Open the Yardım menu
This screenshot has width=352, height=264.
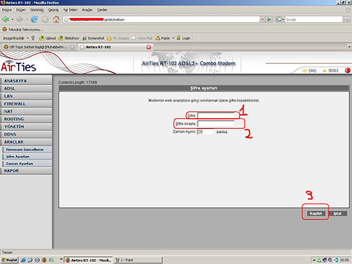102,10
